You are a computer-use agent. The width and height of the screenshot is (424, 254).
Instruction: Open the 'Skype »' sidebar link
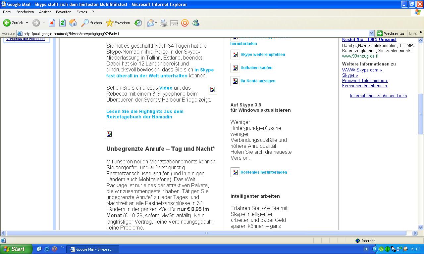point(350,75)
